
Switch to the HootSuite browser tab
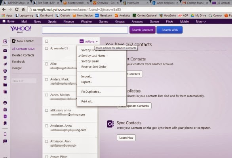(x=135, y=3)
